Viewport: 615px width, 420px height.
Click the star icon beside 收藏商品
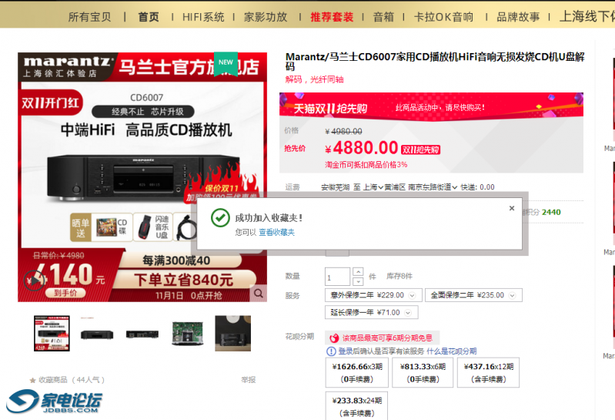click(x=32, y=380)
